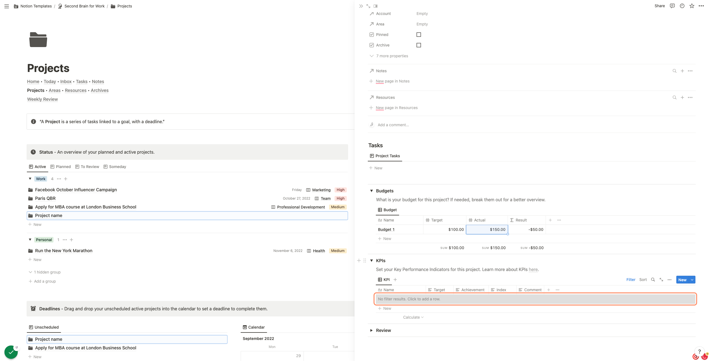
Task: Close the side peek panel with the double chevron
Action: [x=361, y=6]
